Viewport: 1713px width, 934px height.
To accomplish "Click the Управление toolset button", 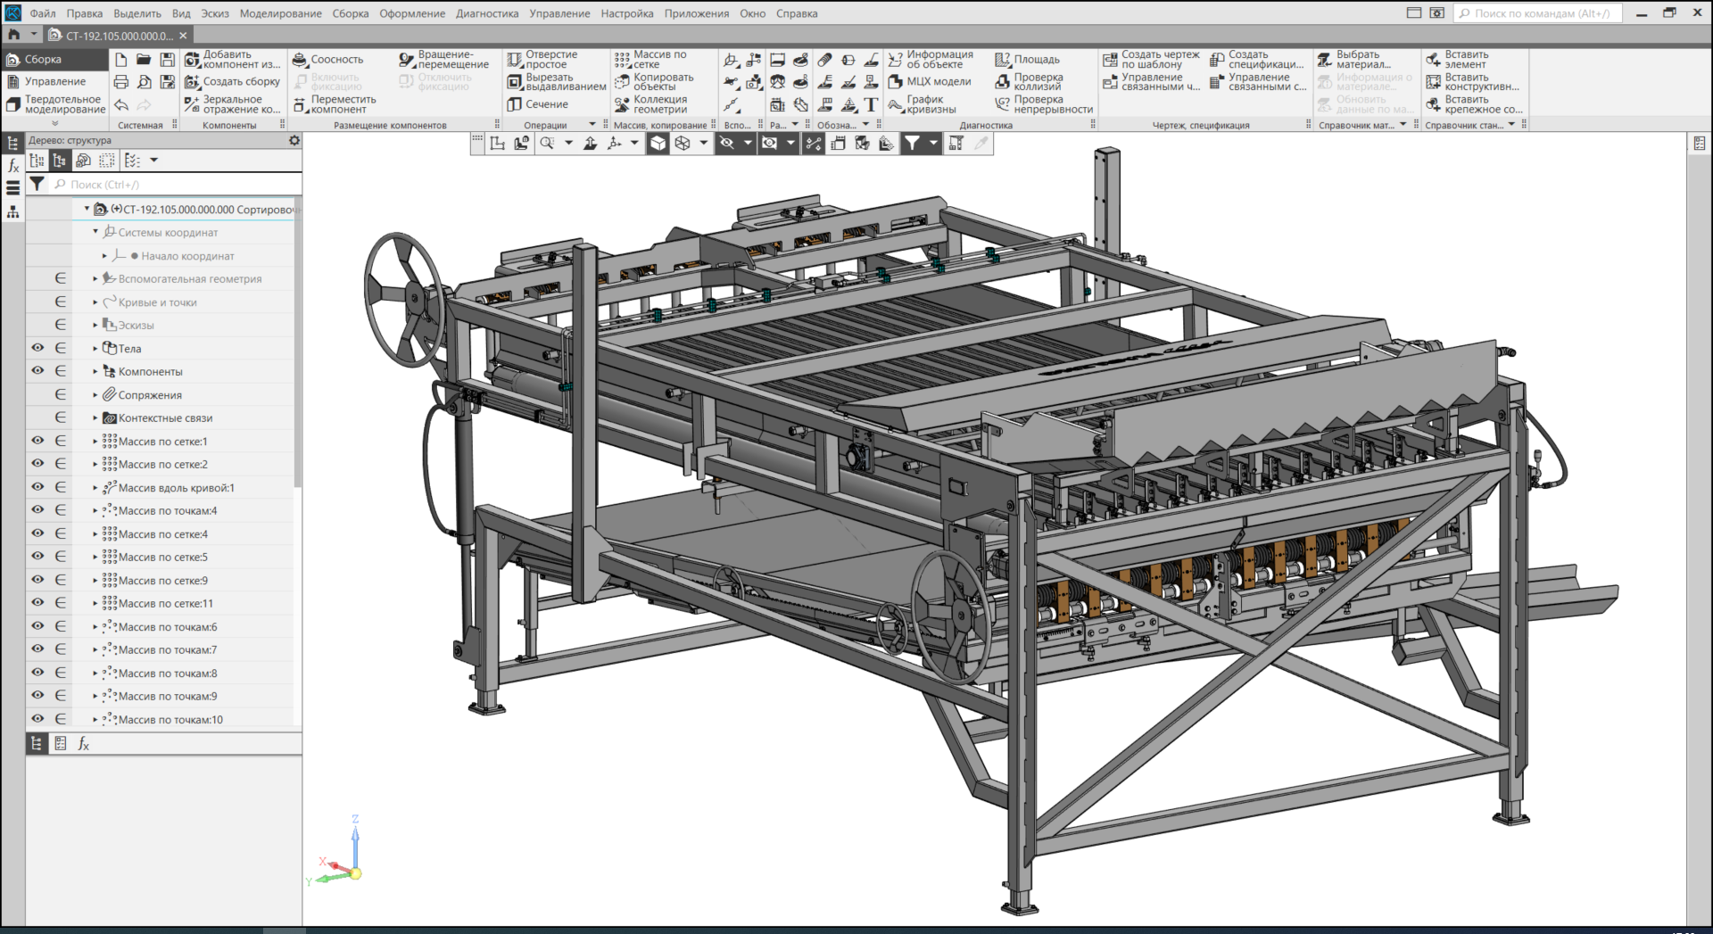I will coord(54,82).
